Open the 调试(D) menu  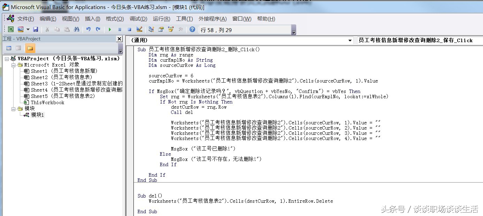tap(138, 18)
